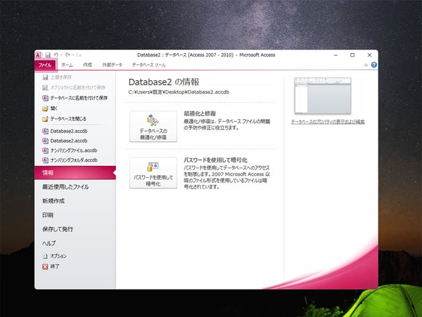Viewport: 422px width, 317px height.
Task: Switch to the ホーム ribbon tab
Action: [x=67, y=65]
